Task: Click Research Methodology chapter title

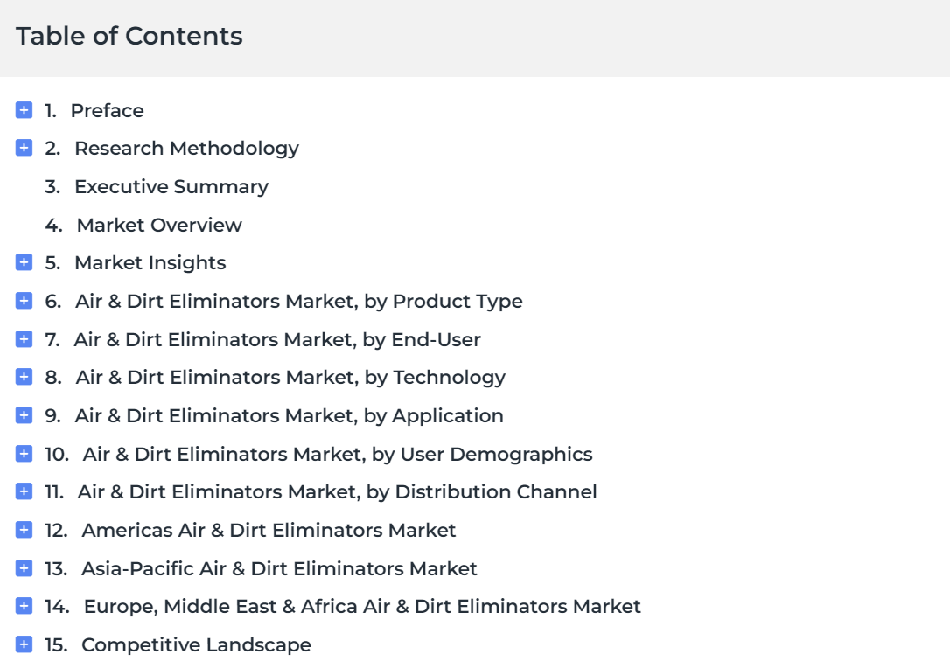Action: click(186, 148)
